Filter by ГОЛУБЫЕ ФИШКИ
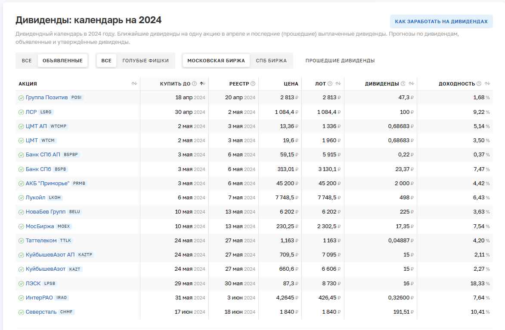This screenshot has height=330, width=505. click(146, 61)
